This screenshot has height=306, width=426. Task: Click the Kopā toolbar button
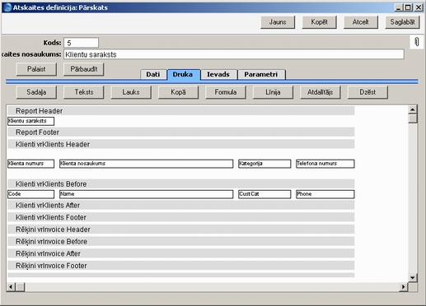pos(178,92)
